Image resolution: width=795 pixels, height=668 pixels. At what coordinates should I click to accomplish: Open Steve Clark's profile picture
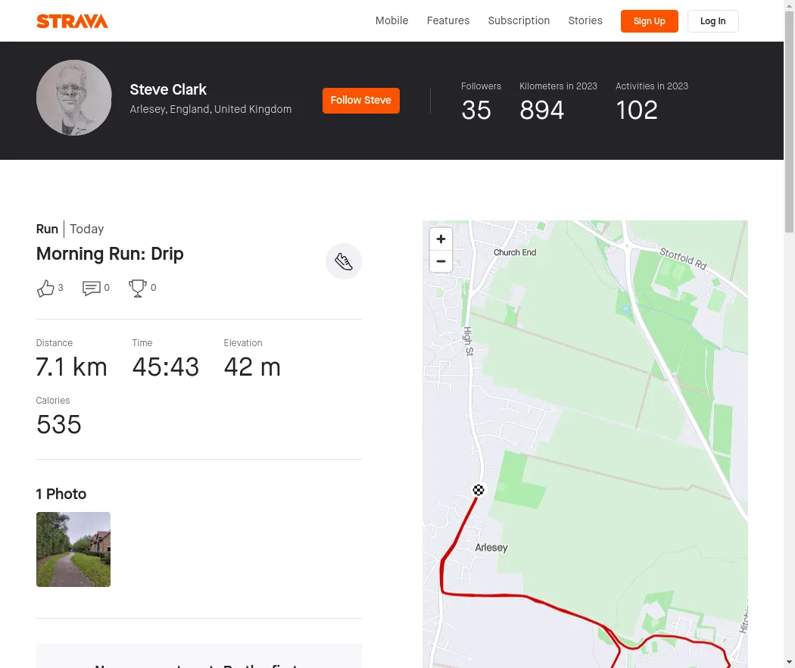click(74, 98)
